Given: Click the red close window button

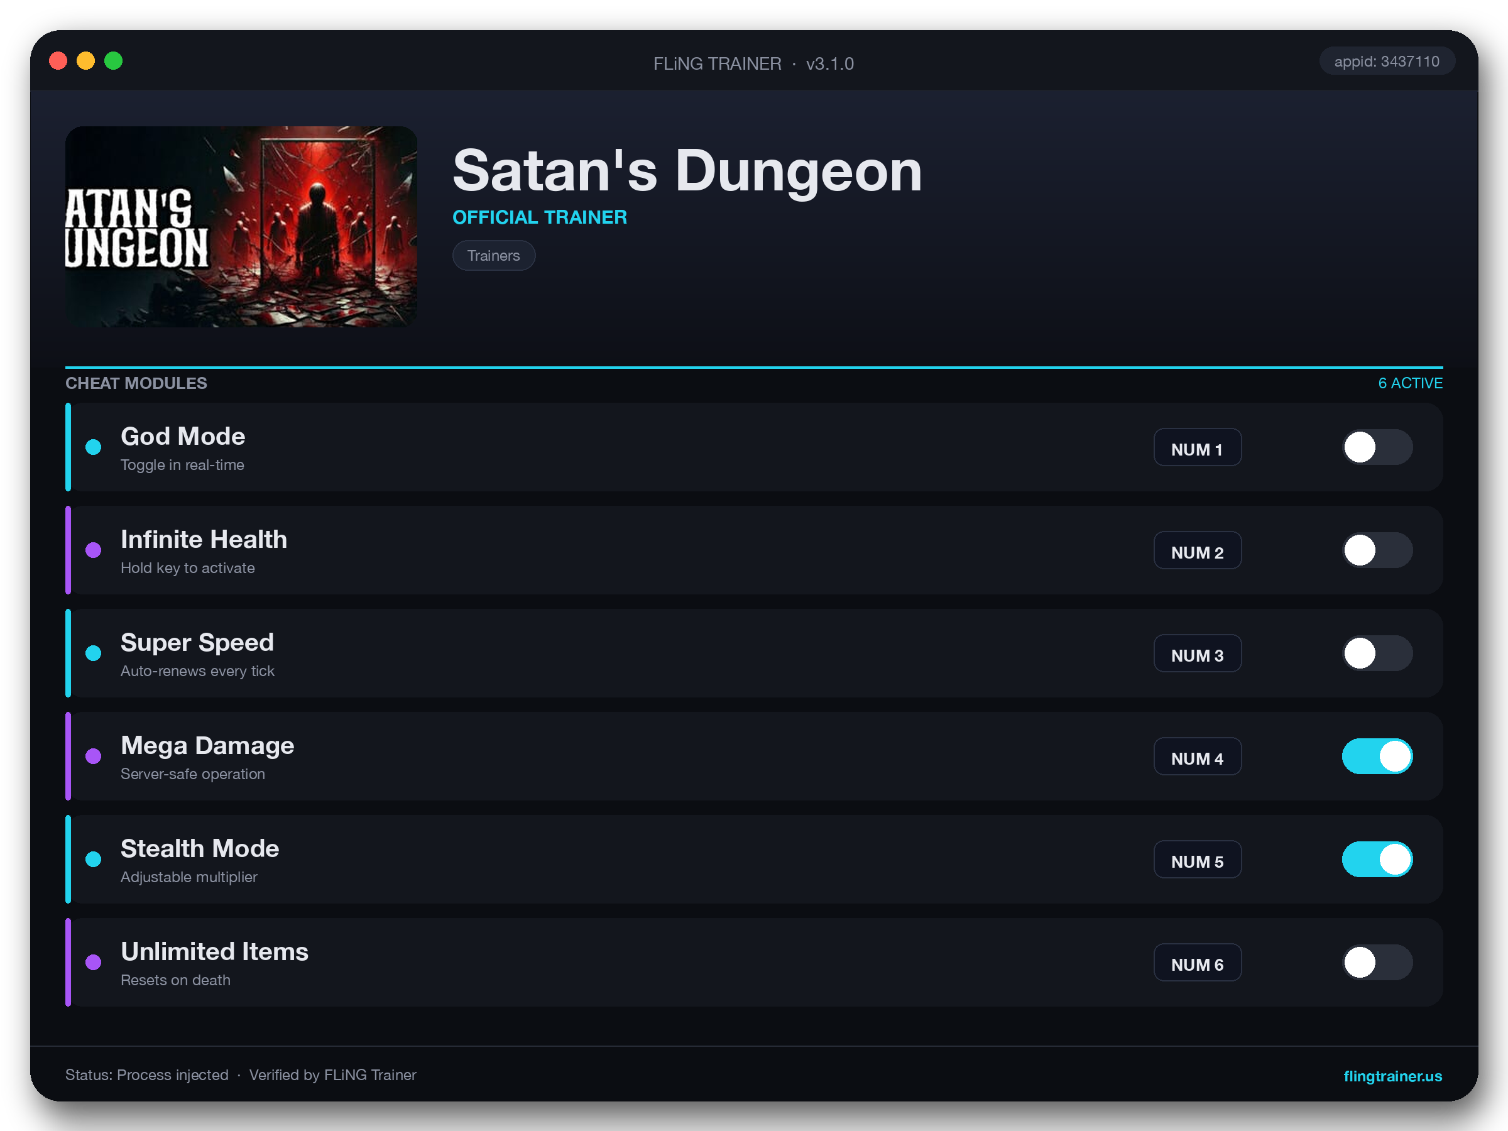Looking at the screenshot, I should 58,61.
